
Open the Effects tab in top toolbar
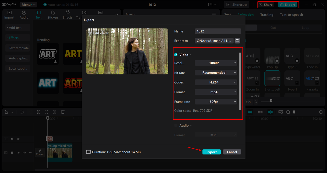pyautogui.click(x=67, y=15)
